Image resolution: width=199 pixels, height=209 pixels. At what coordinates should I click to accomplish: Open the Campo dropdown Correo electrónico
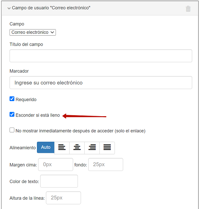point(33,32)
